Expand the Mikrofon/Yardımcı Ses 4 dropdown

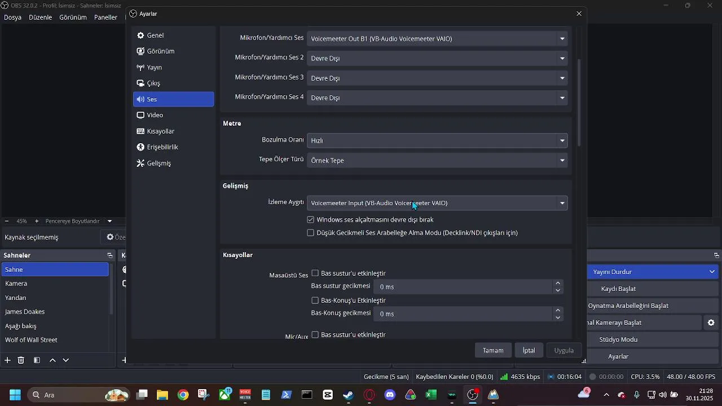pyautogui.click(x=437, y=98)
